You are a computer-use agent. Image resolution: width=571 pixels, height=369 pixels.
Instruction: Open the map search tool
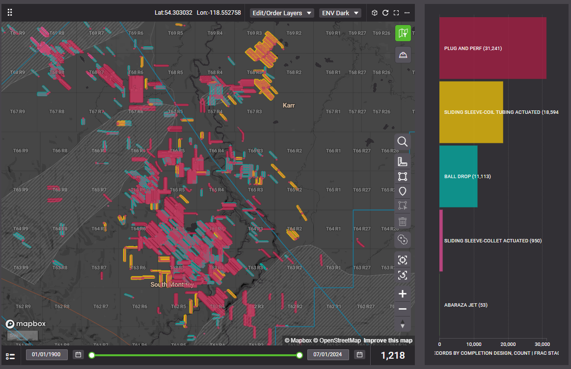(403, 142)
